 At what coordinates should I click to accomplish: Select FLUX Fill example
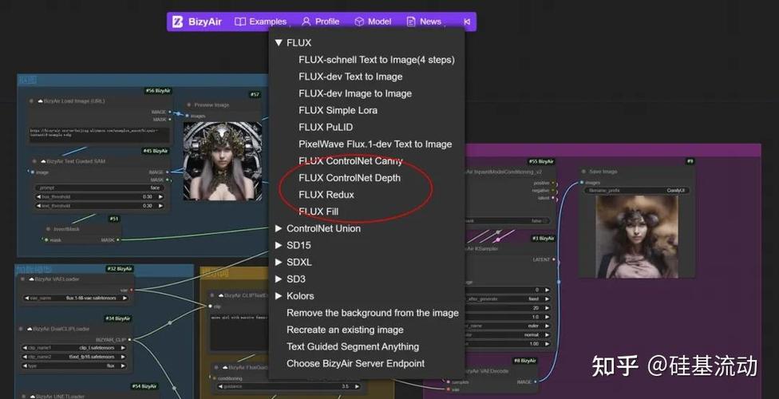(x=318, y=211)
